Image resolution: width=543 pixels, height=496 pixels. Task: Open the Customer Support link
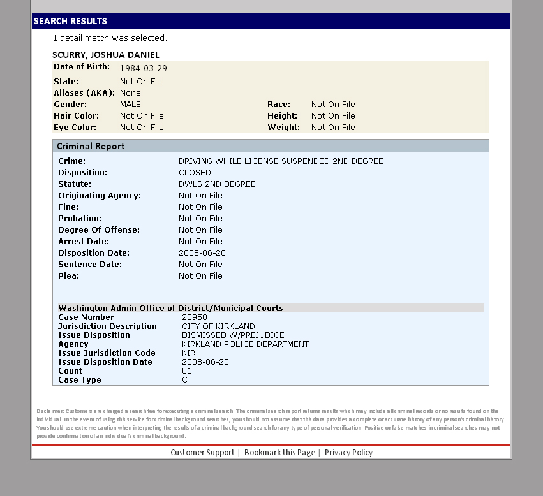click(x=202, y=453)
